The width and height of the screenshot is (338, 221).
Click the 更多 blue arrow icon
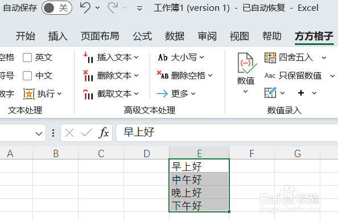(x=162, y=93)
